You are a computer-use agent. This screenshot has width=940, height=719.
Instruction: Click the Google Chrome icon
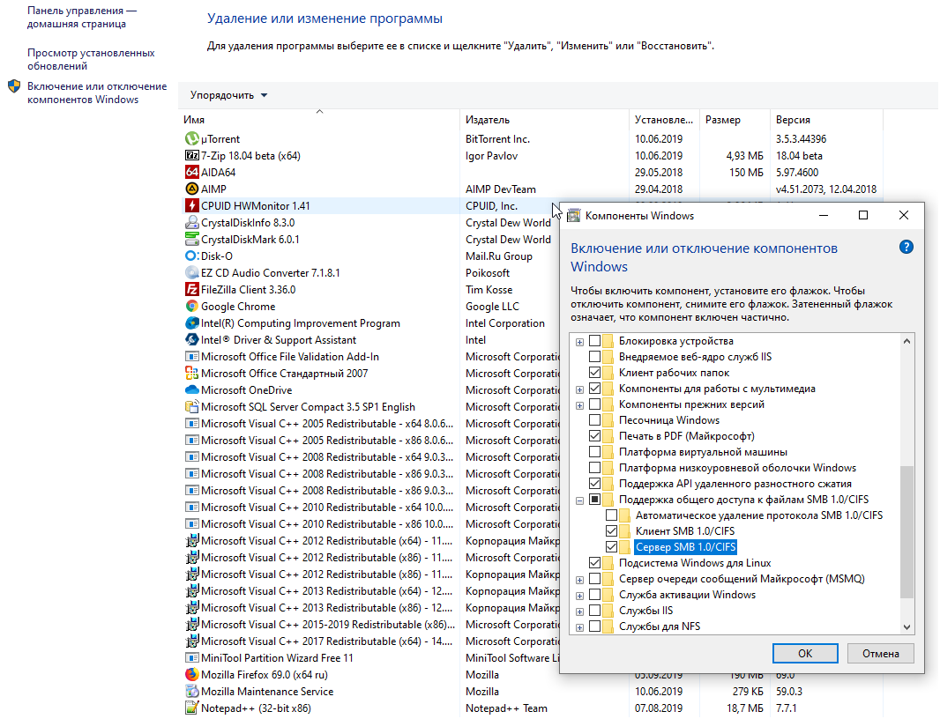coord(192,307)
